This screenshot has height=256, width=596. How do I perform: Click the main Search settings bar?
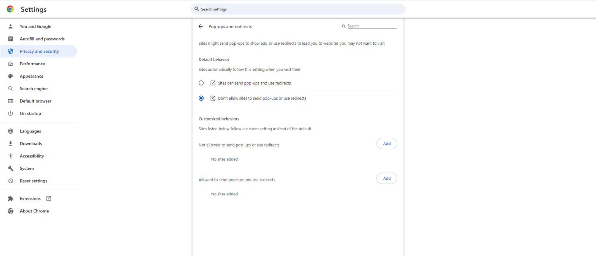(x=298, y=9)
